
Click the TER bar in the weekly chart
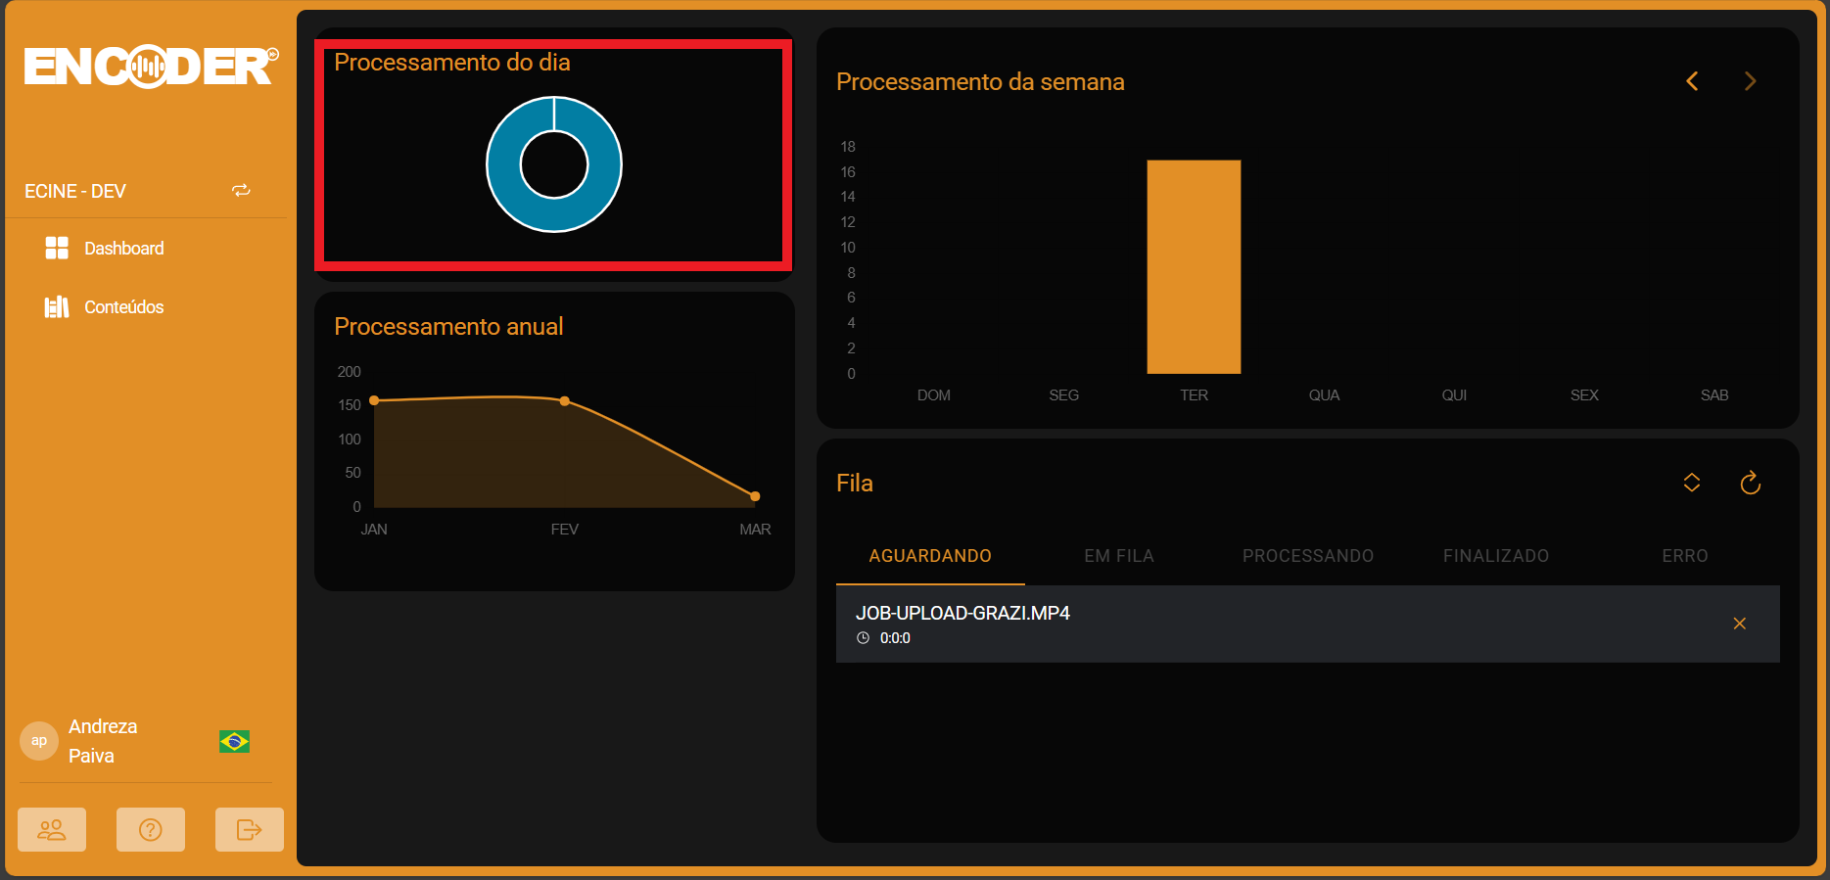pyautogui.click(x=1194, y=267)
